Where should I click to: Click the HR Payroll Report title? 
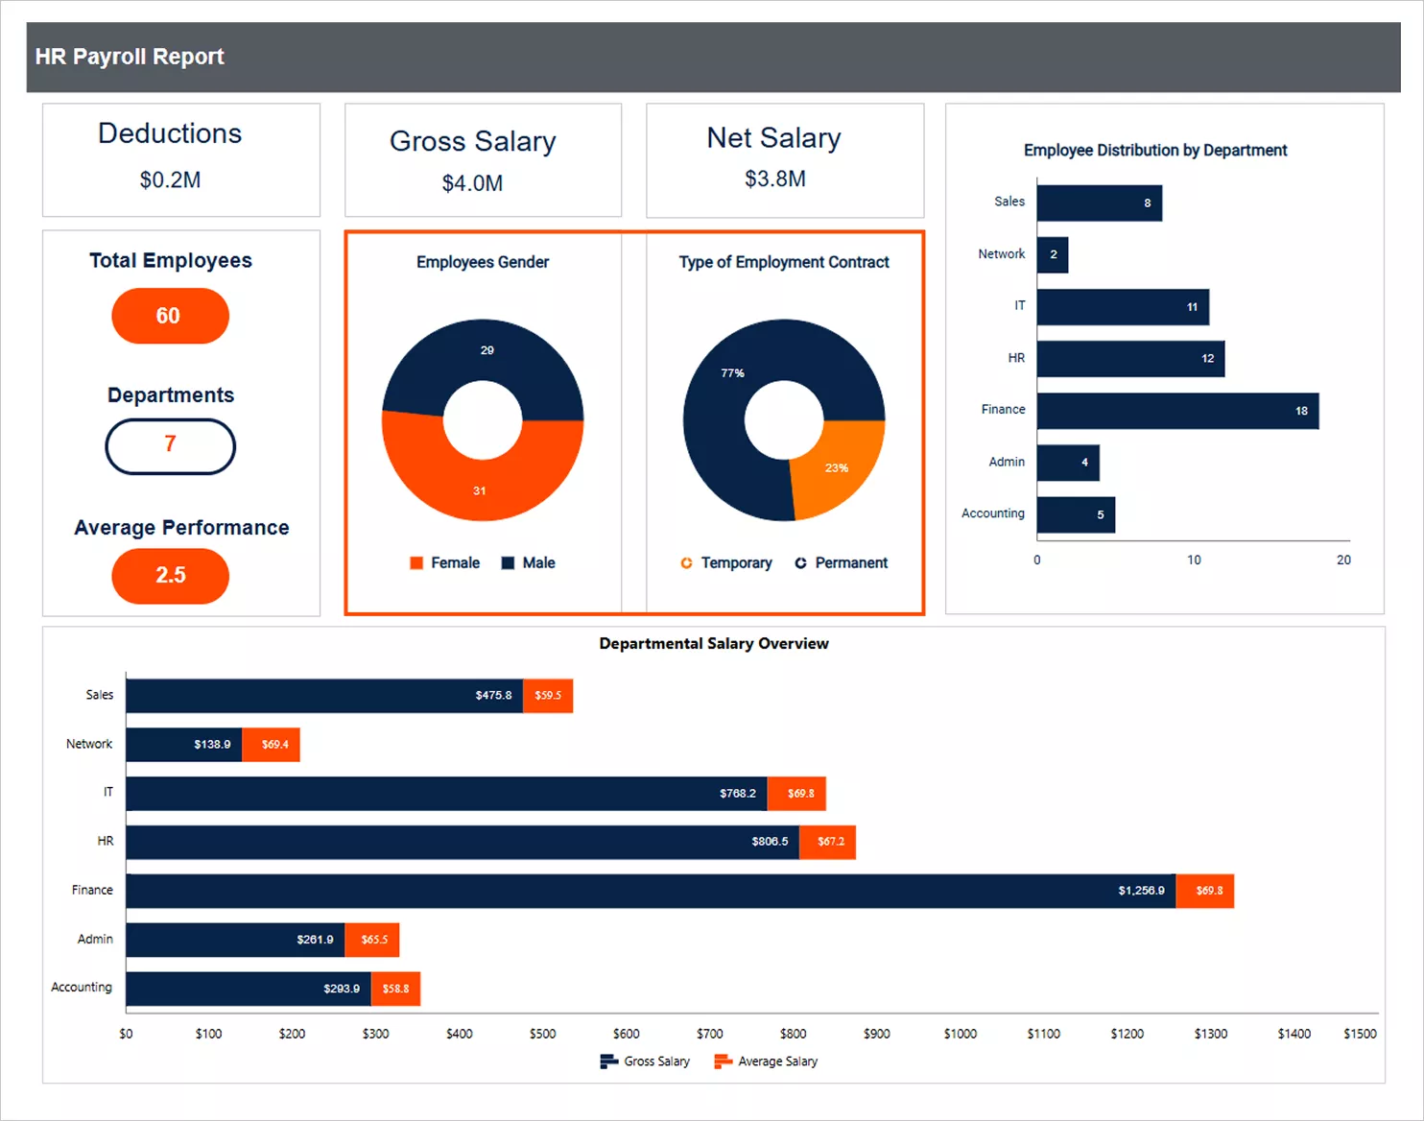click(x=130, y=57)
